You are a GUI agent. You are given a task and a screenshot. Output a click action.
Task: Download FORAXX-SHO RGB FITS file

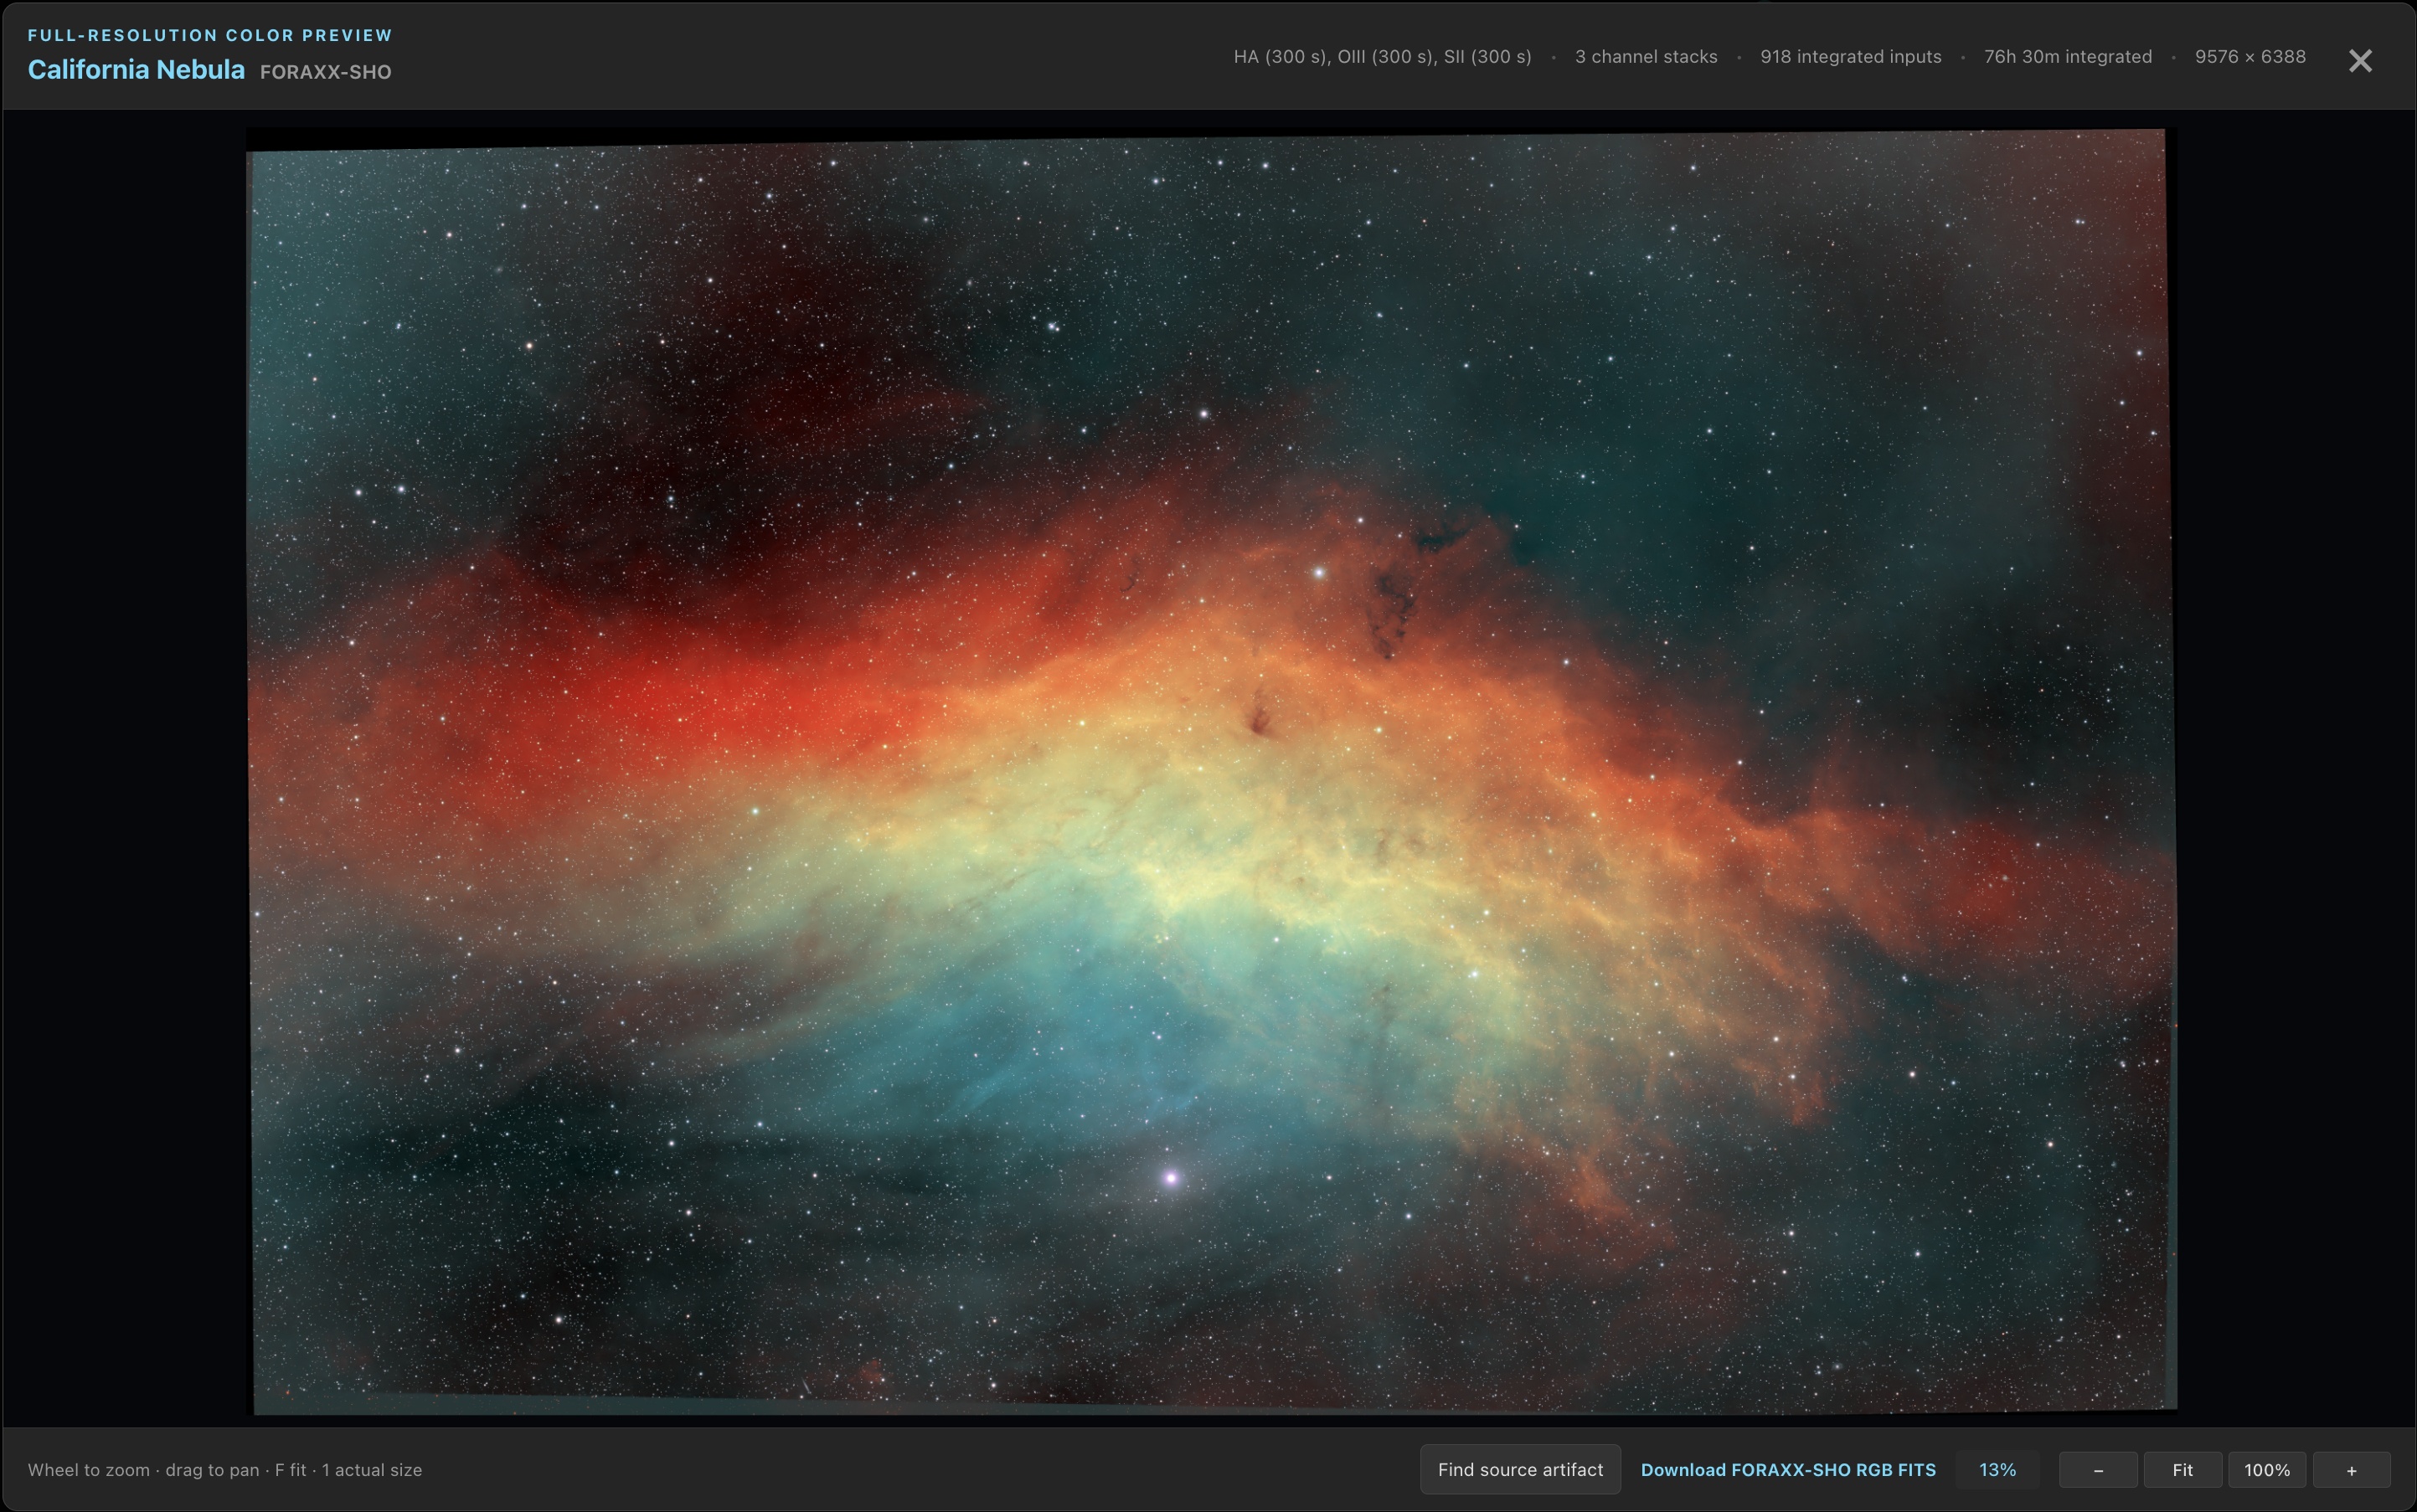tap(1788, 1469)
